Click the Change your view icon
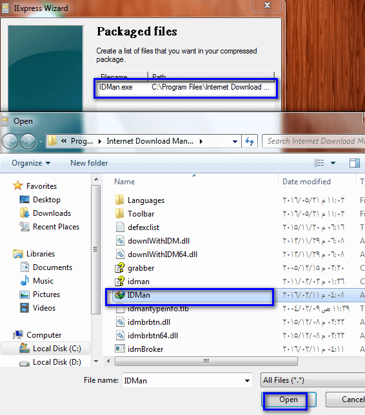The height and width of the screenshot is (415, 365). 319,163
